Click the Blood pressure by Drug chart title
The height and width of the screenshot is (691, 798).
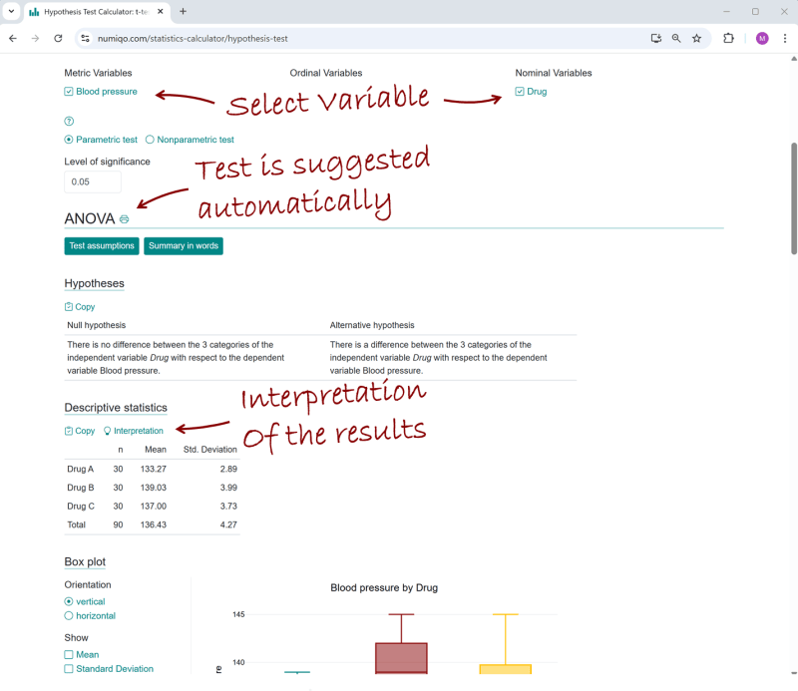pos(384,587)
